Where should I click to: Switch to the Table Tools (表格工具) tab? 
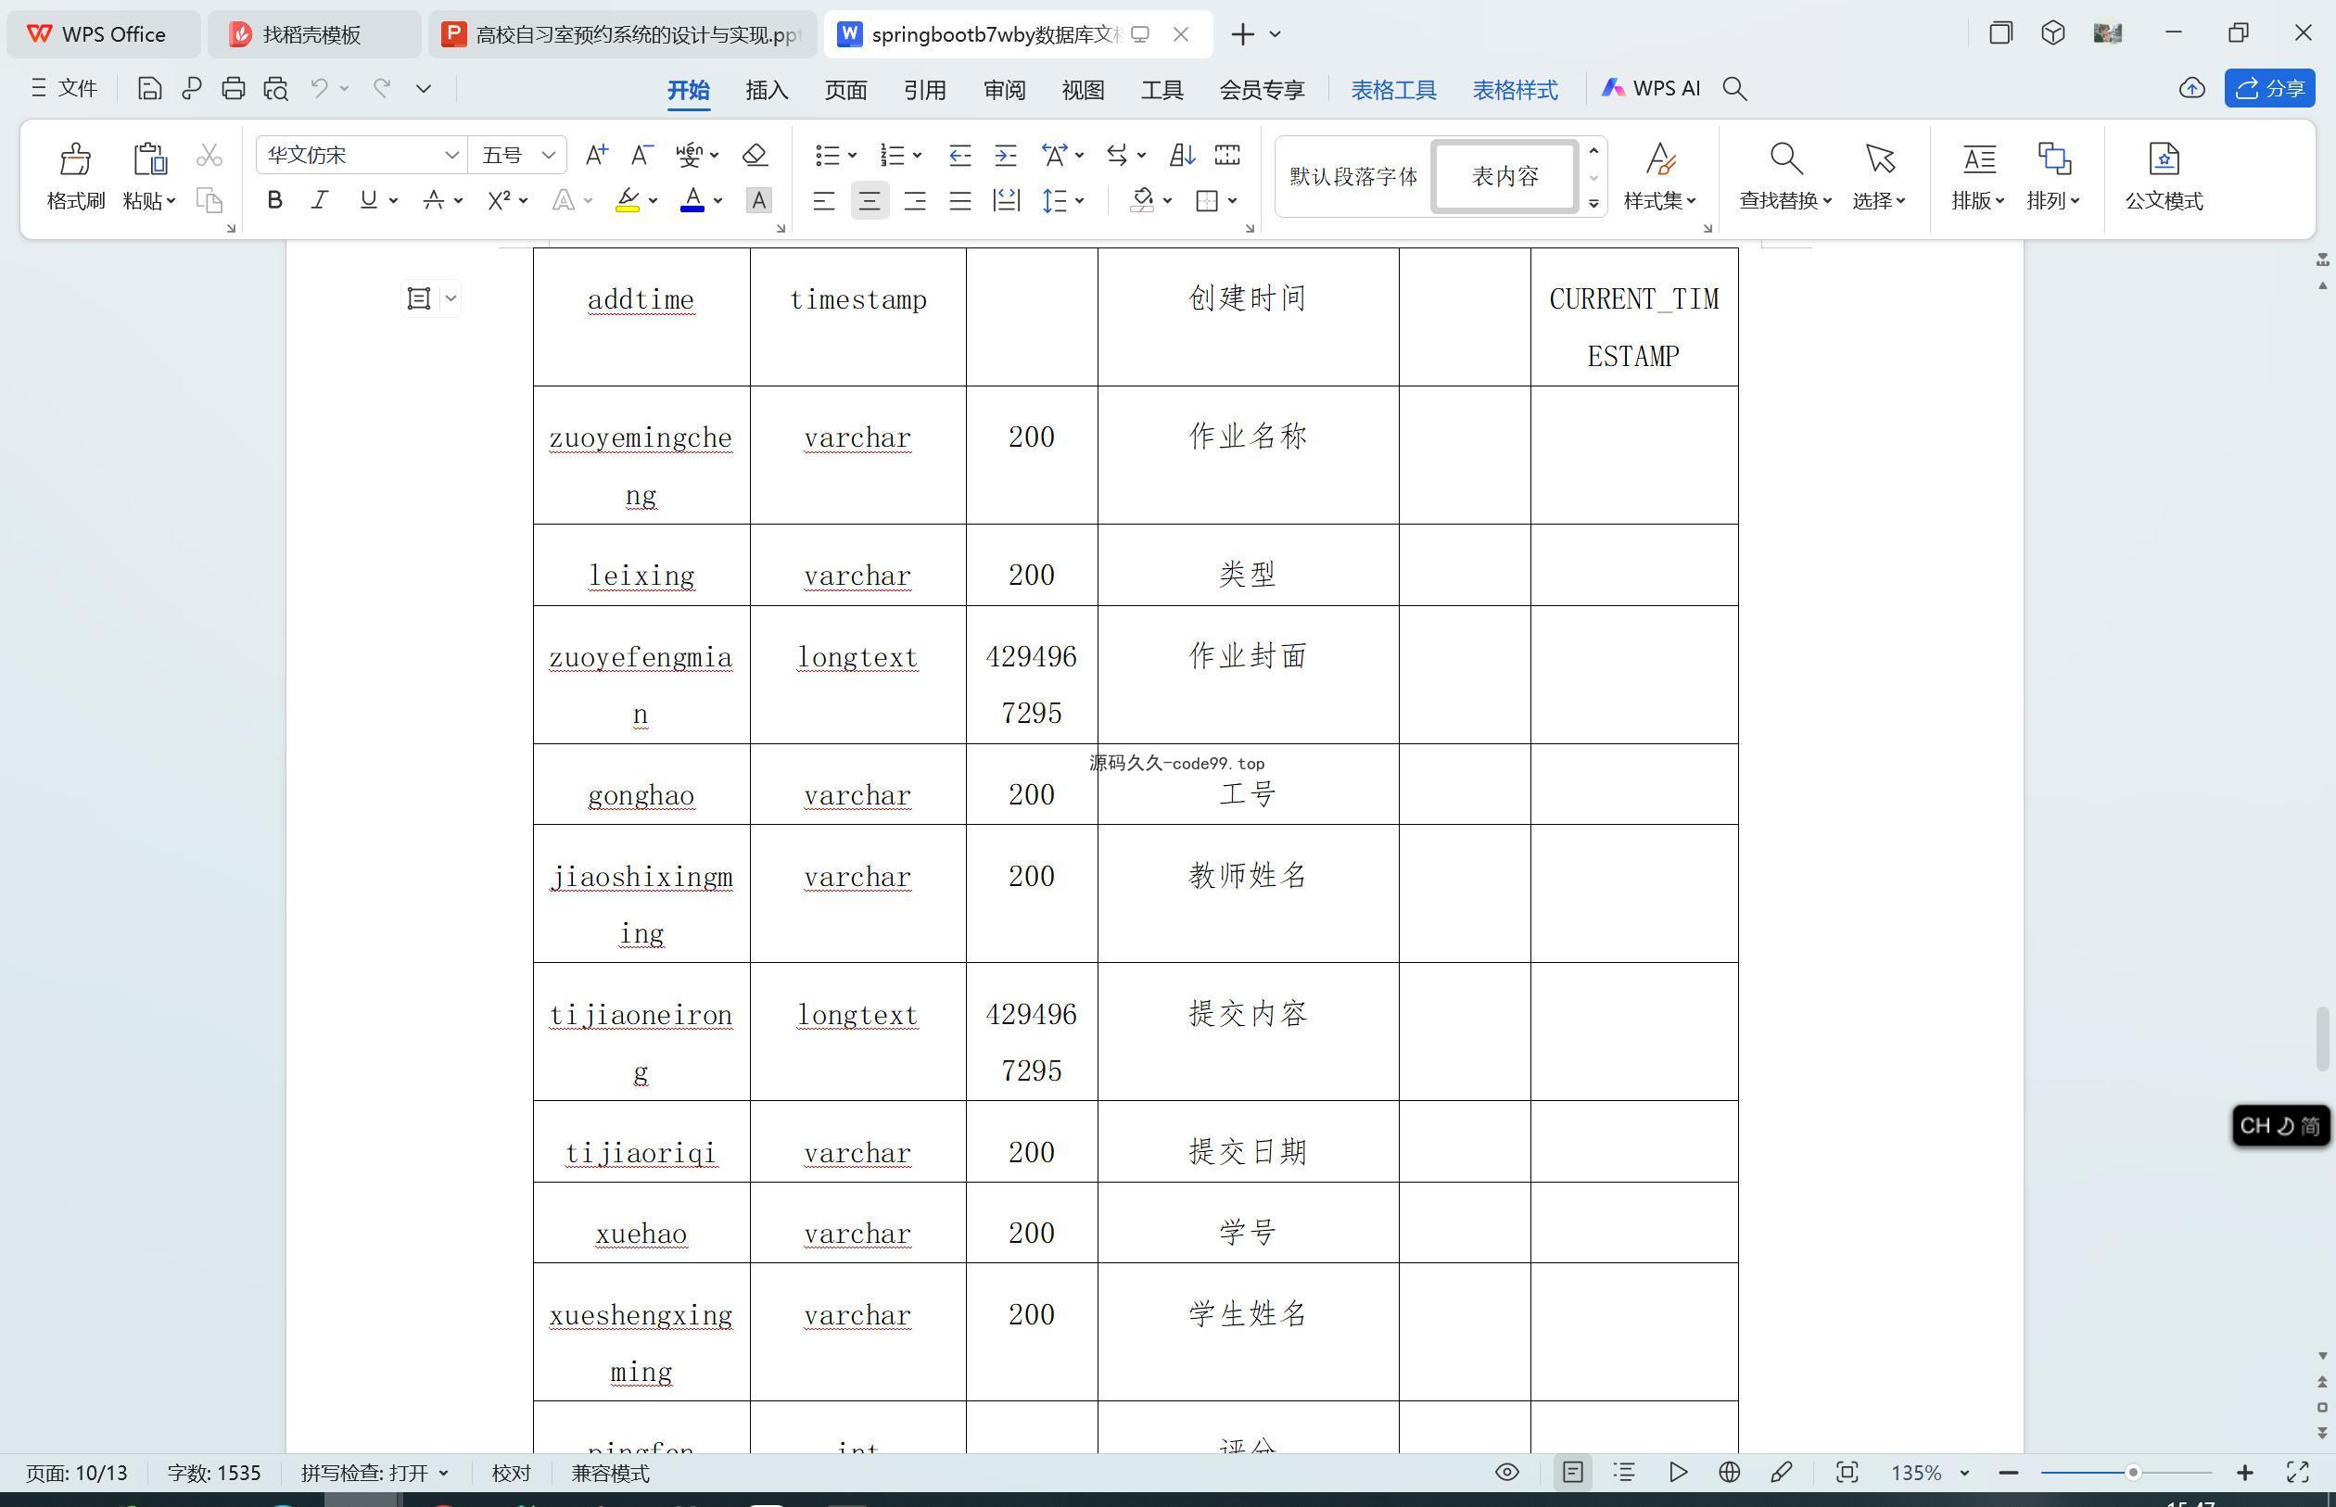1393,90
